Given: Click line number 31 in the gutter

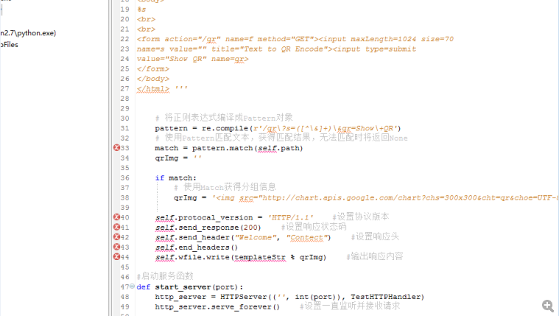Looking at the screenshot, I should pos(124,128).
